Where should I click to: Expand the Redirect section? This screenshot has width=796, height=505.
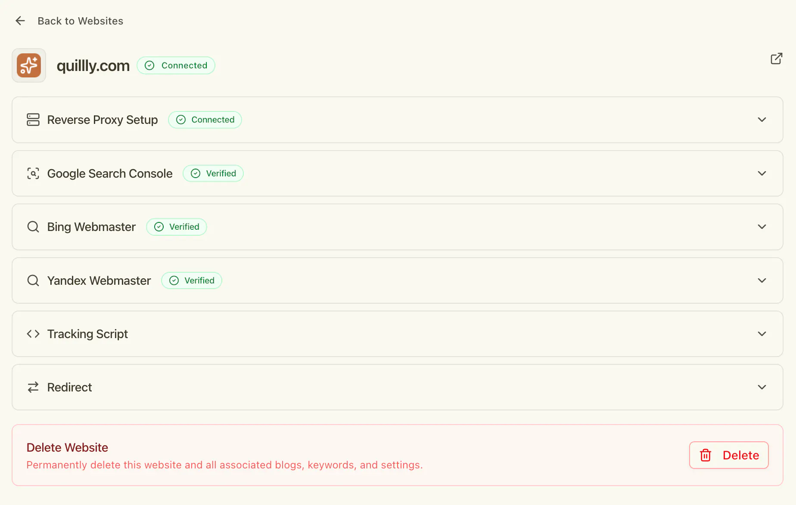coord(762,387)
